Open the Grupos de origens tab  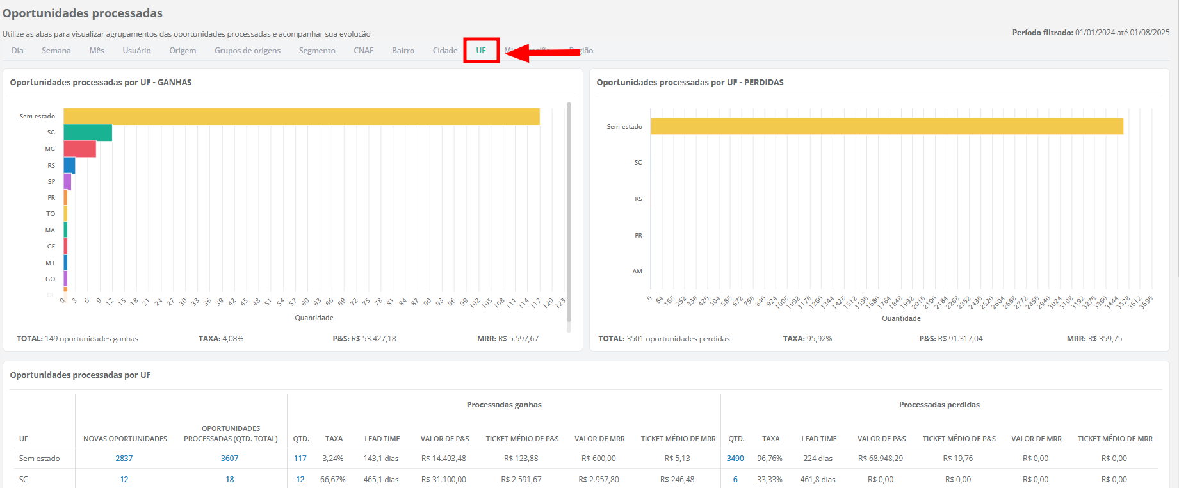tap(247, 51)
